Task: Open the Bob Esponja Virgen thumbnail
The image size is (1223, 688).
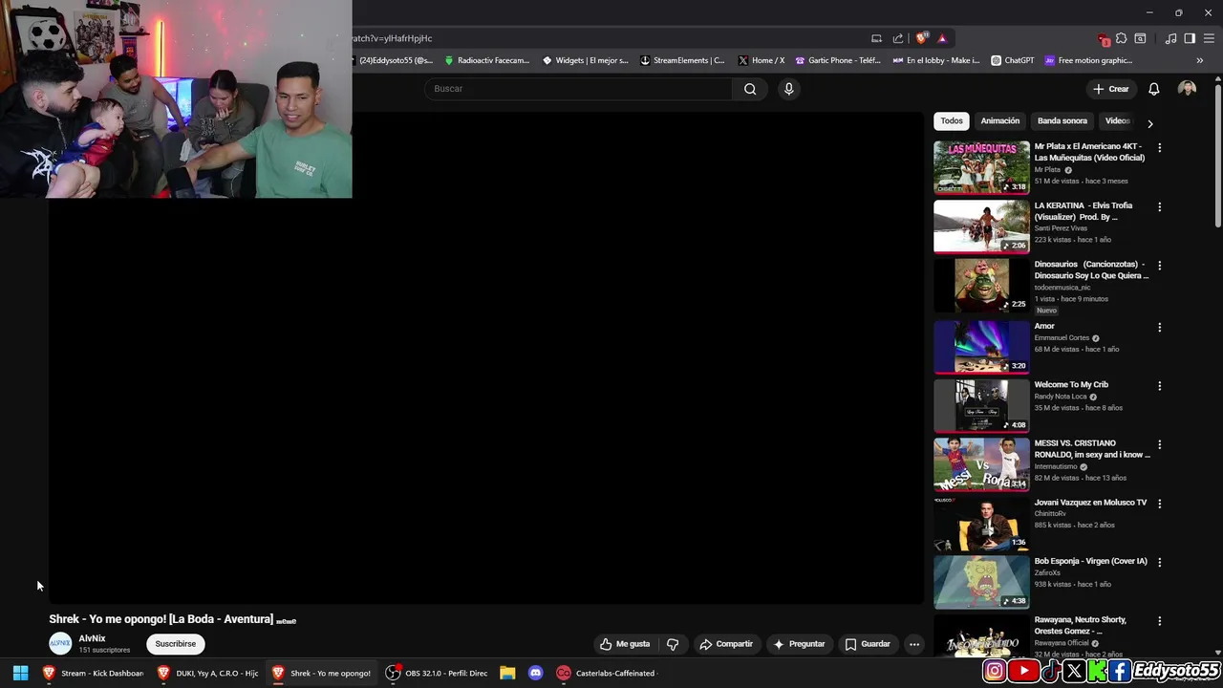Action: [x=981, y=581]
